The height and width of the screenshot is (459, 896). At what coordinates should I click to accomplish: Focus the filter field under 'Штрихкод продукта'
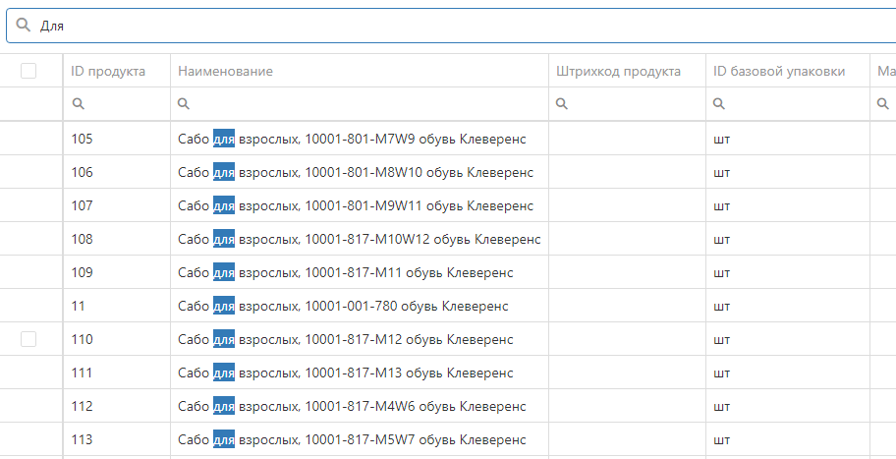point(628,104)
